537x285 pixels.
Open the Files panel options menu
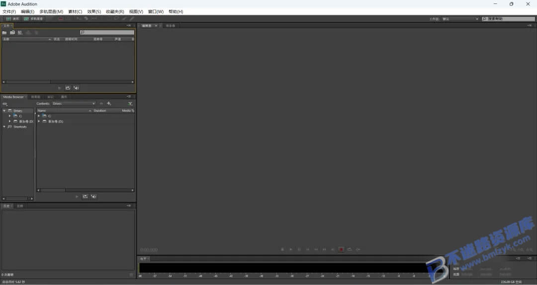pos(129,25)
